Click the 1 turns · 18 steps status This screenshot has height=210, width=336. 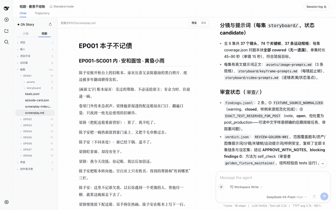point(235,206)
